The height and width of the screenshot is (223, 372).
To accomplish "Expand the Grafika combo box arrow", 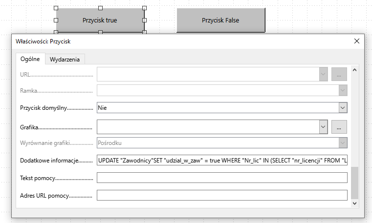I will click(323, 126).
